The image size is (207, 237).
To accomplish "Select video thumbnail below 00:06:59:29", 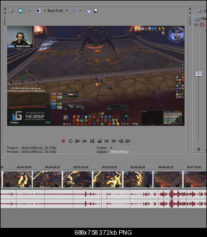I will pyautogui.click(x=168, y=179).
